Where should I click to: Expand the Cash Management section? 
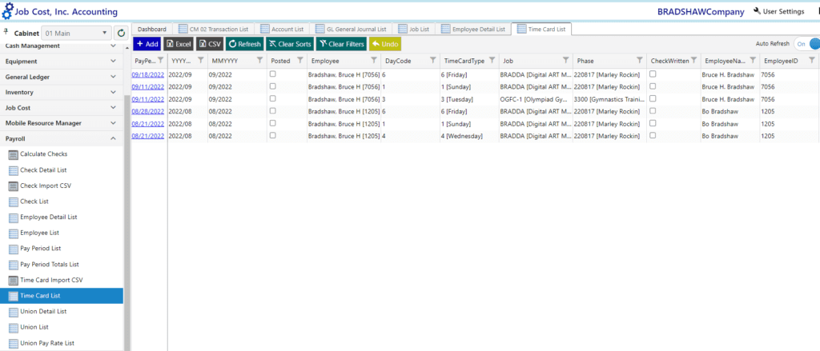62,46
